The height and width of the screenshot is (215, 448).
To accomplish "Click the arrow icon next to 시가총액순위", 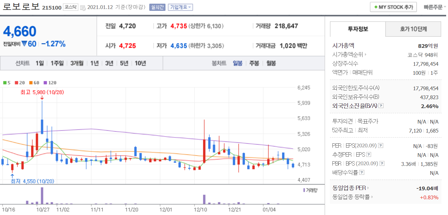I will pos(366,55).
